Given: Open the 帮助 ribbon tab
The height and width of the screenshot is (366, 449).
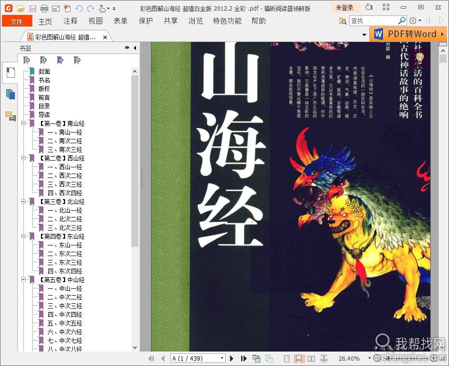Looking at the screenshot, I should [x=259, y=21].
